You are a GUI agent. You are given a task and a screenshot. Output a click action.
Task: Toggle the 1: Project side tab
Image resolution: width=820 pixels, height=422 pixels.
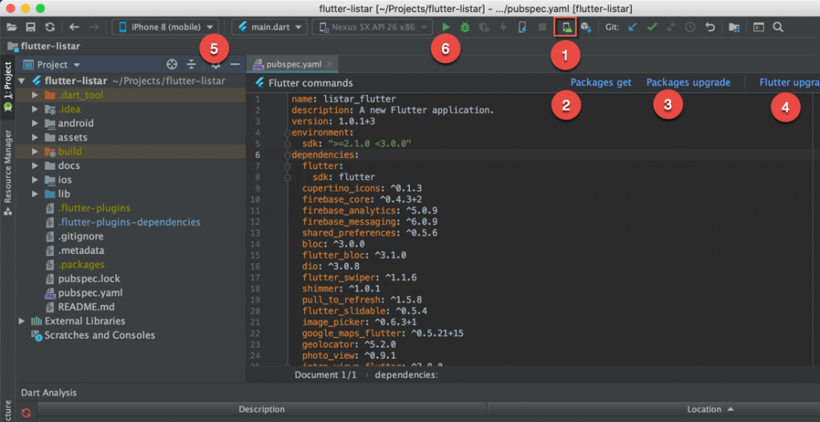pyautogui.click(x=7, y=85)
